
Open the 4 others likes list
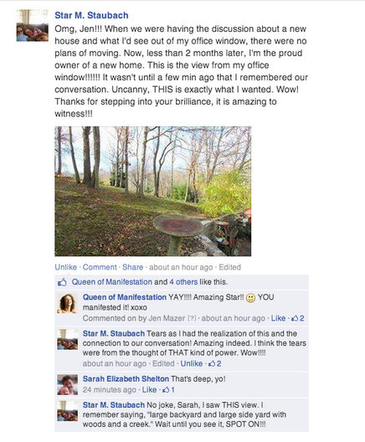point(183,282)
